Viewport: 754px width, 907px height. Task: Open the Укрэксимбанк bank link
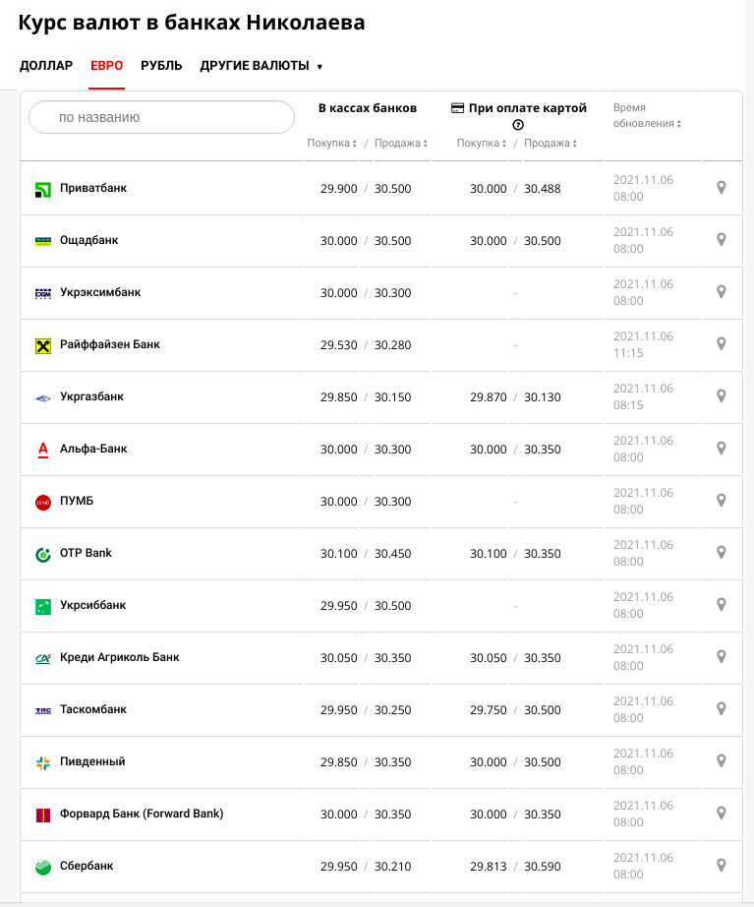coord(100,292)
